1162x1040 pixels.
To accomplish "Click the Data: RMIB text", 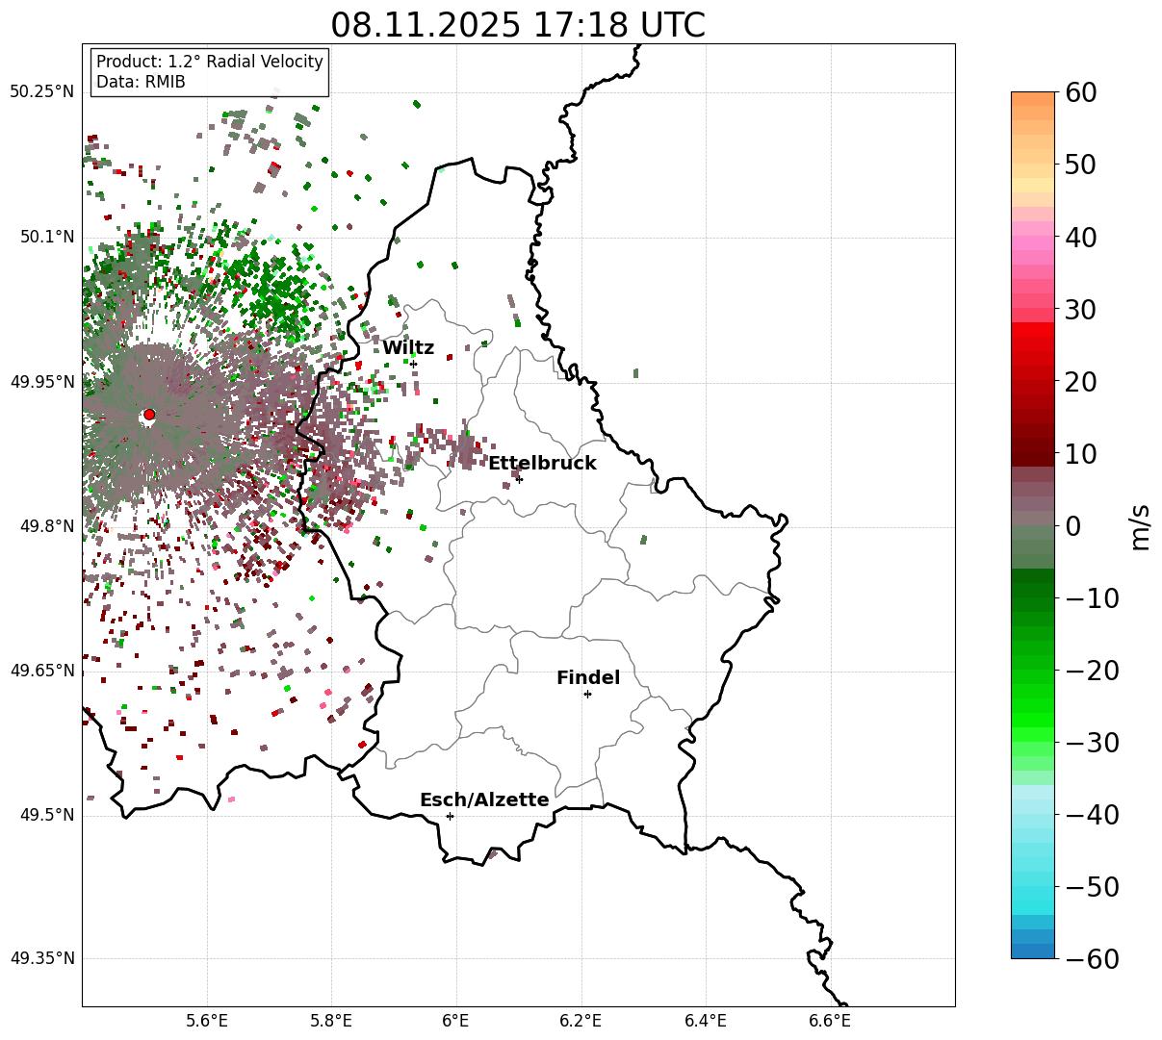I will pos(141,83).
